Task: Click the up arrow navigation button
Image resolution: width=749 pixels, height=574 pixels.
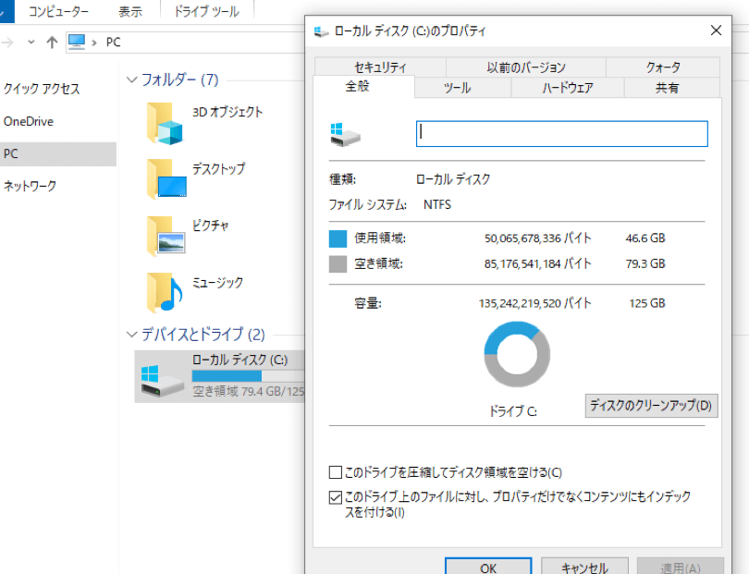Action: 53,43
